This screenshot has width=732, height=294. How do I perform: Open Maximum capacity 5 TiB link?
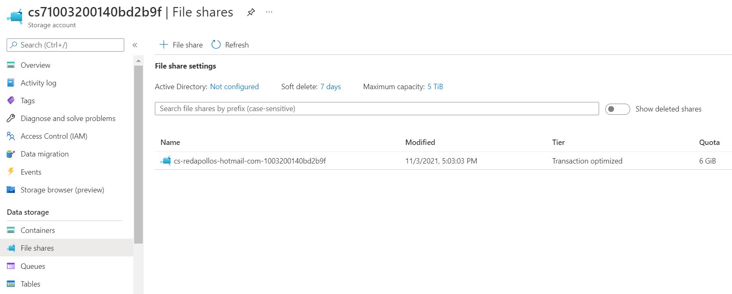click(x=435, y=87)
